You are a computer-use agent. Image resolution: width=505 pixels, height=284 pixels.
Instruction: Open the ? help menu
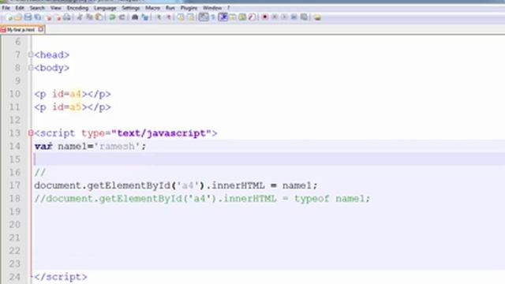point(229,8)
